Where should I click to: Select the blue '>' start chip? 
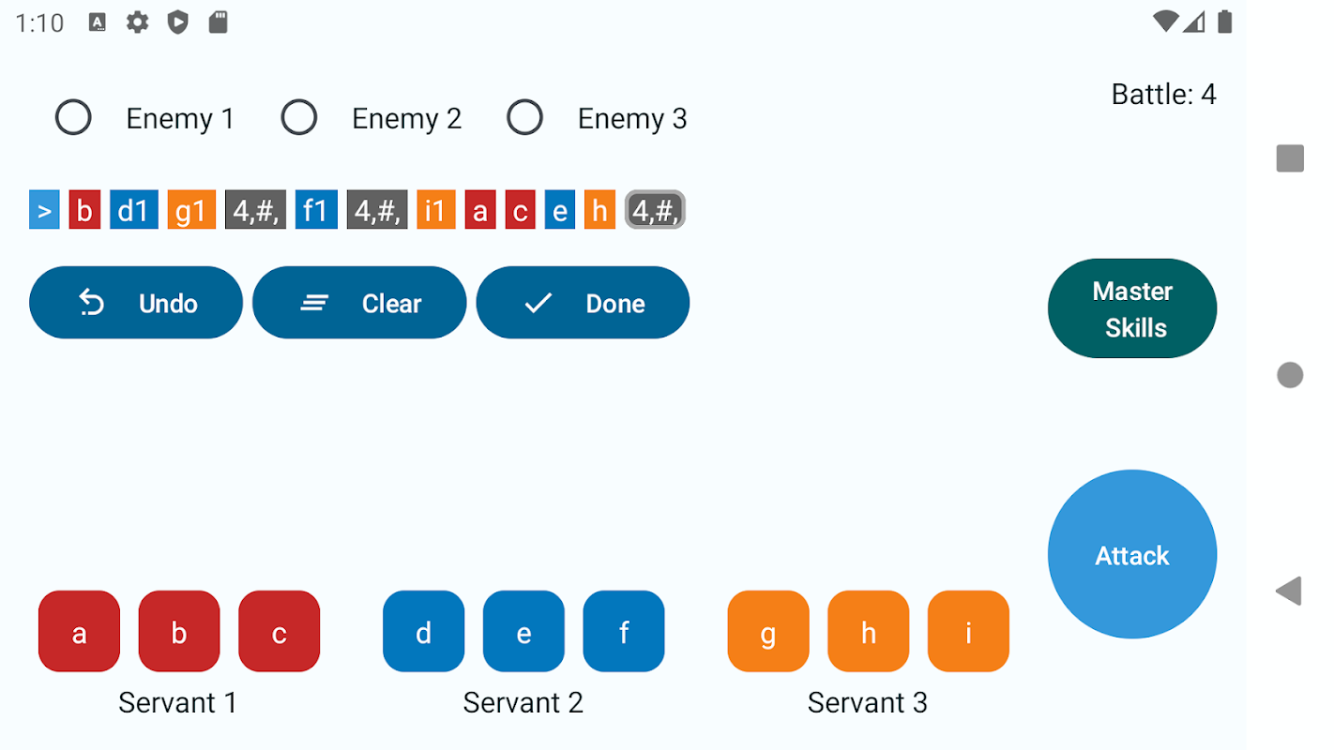(44, 210)
